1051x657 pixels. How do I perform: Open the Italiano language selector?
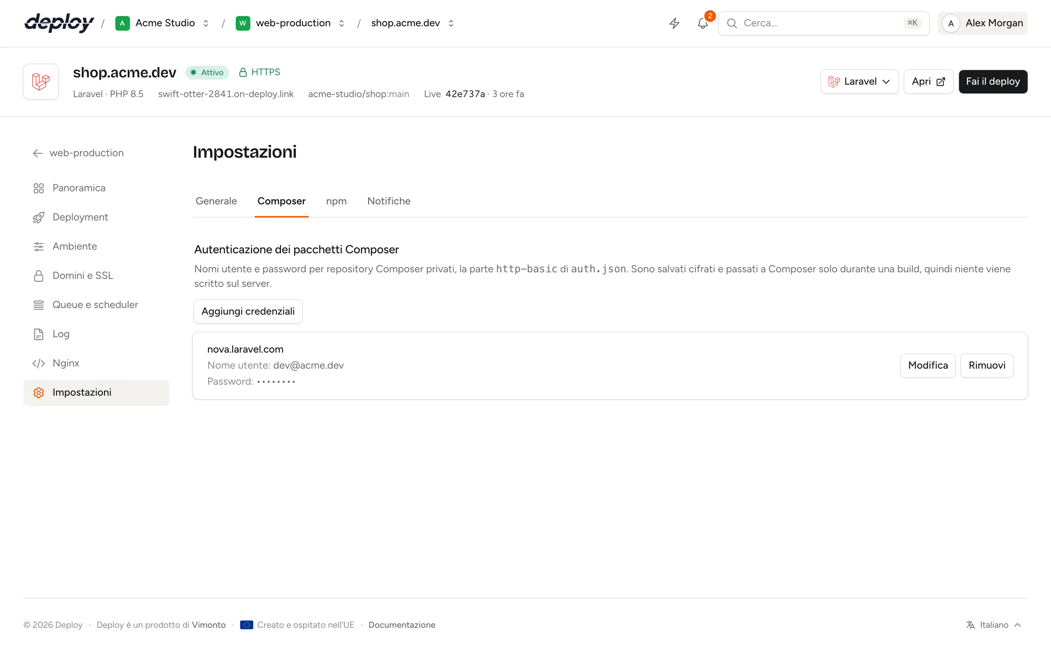(x=994, y=625)
